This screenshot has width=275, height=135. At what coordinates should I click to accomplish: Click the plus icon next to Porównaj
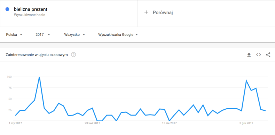146,12
